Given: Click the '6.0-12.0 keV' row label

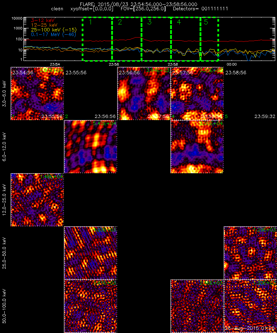Looking at the screenshot, I should (x=4, y=147).
